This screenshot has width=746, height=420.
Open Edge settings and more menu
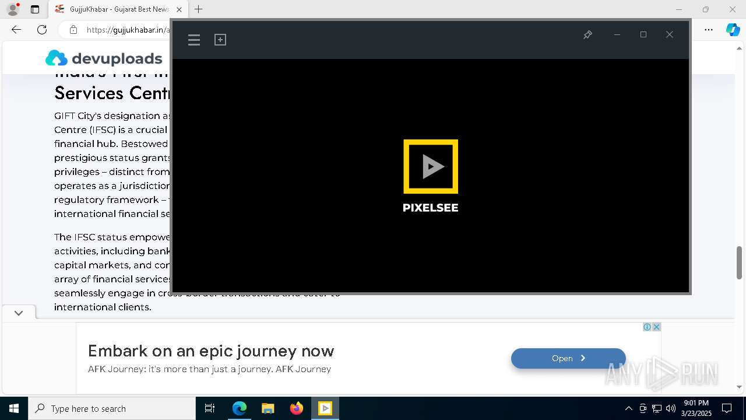(709, 30)
